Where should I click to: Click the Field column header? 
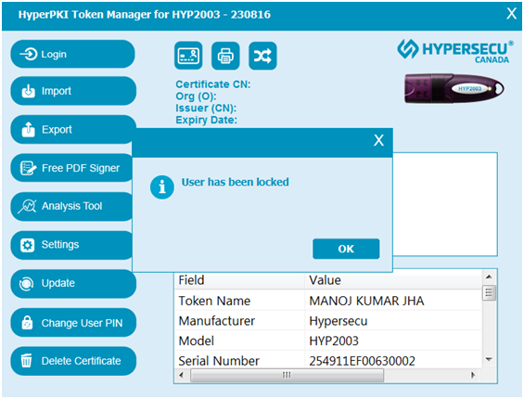pos(239,280)
